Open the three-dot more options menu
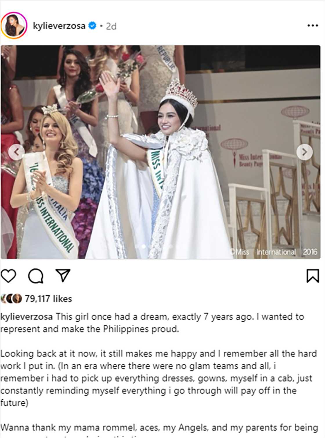 click(313, 26)
